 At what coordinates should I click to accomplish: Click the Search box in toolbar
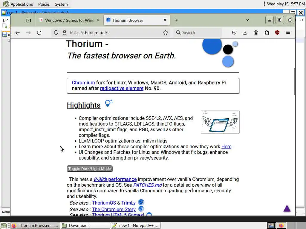click(198, 33)
